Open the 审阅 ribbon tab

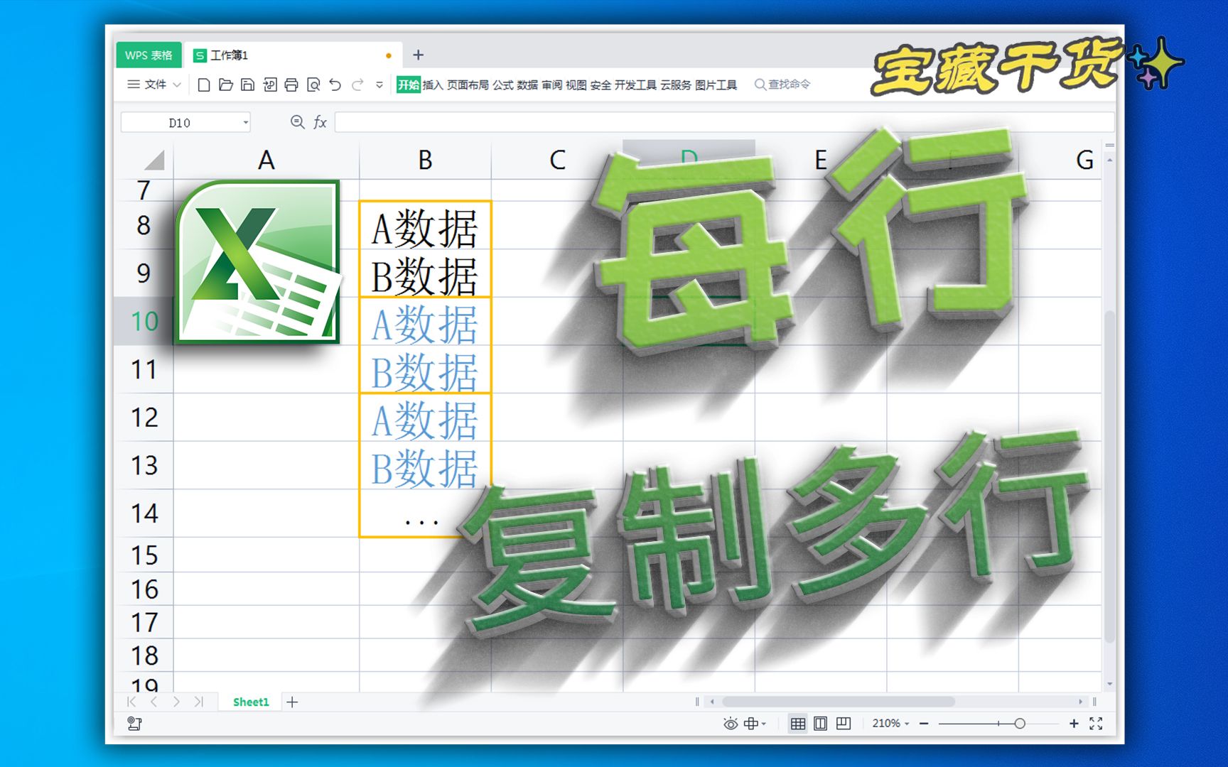[x=552, y=85]
